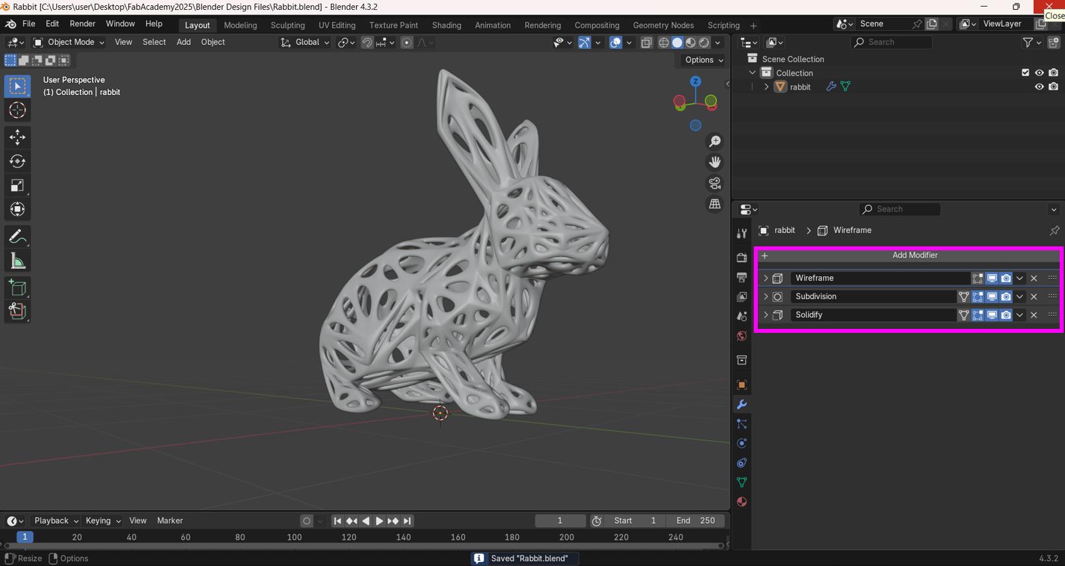
Task: Toggle X-ray viewport display
Action: (646, 42)
